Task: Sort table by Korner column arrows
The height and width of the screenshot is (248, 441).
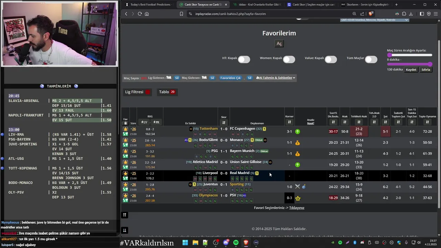Action: pyautogui.click(x=289, y=122)
